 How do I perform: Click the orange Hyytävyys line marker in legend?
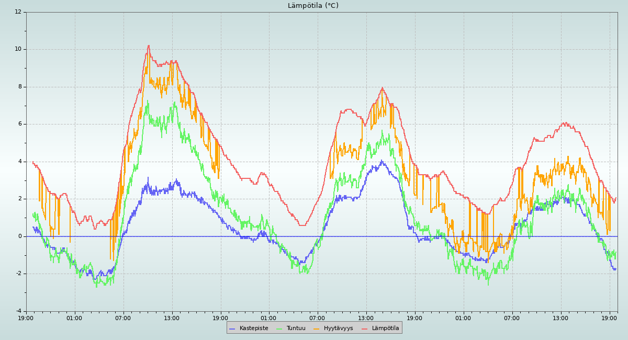317,328
